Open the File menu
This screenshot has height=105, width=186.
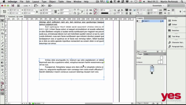click(x=22, y=1)
